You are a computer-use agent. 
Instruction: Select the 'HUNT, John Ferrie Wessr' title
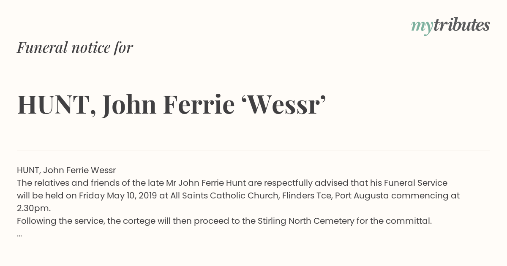click(x=172, y=105)
